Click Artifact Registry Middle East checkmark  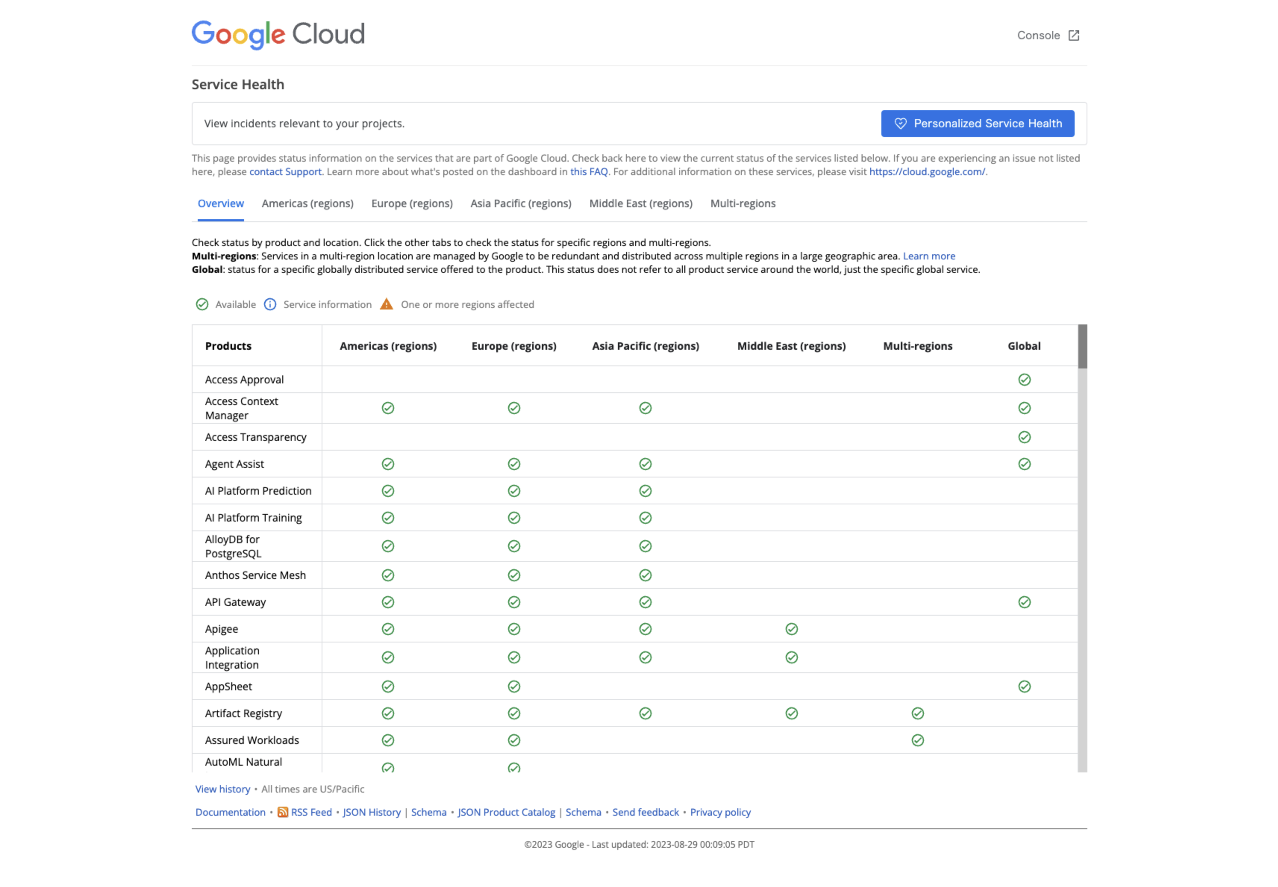(791, 713)
